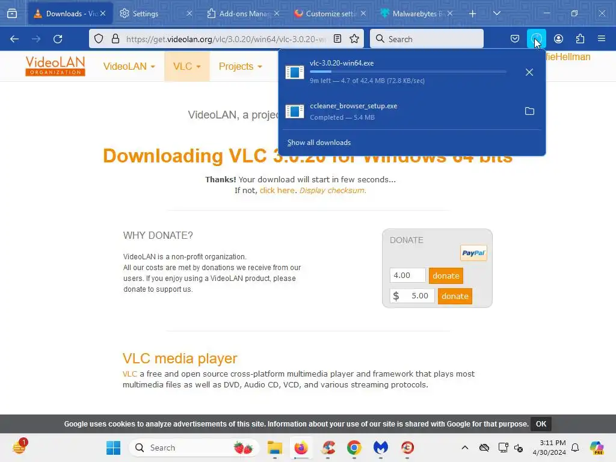Open the widgets icon with badge
This screenshot has height=462, width=616.
[19, 447]
